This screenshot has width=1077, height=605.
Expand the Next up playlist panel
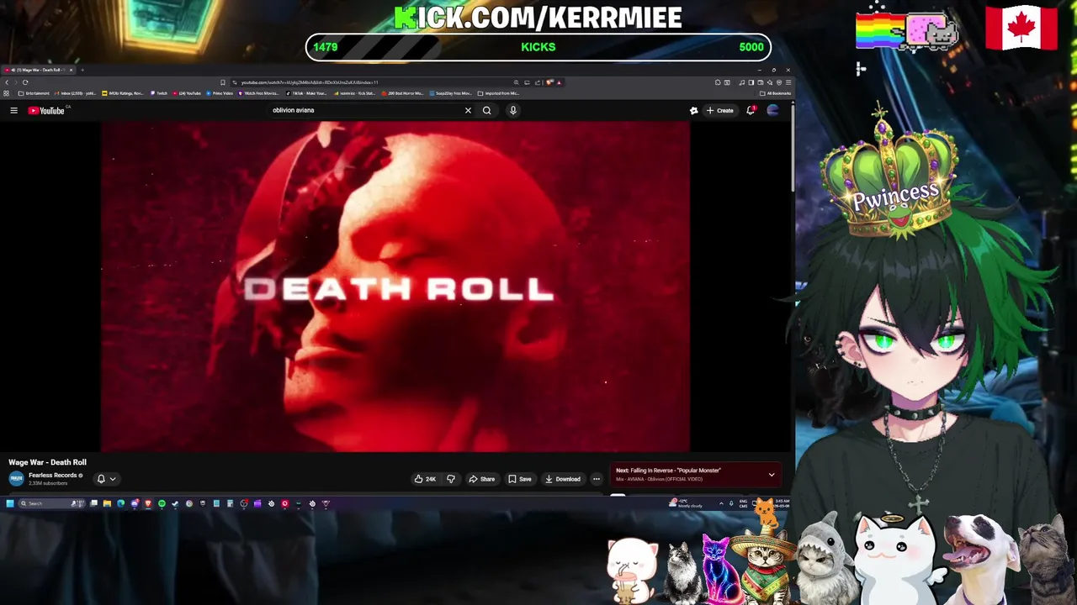(x=771, y=475)
